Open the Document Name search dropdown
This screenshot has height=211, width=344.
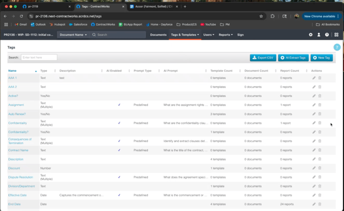tap(73, 35)
